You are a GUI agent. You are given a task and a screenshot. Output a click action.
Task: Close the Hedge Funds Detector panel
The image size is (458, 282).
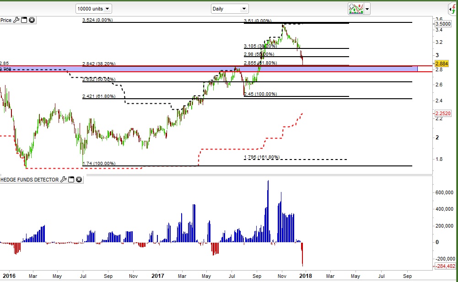tap(79, 180)
